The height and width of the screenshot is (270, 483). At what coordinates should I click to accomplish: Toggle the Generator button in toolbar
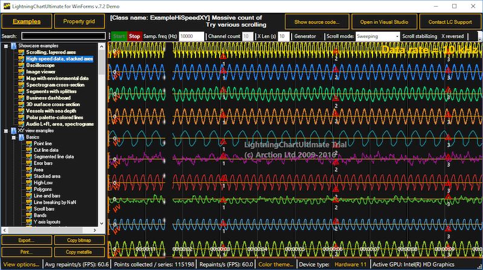click(x=307, y=36)
